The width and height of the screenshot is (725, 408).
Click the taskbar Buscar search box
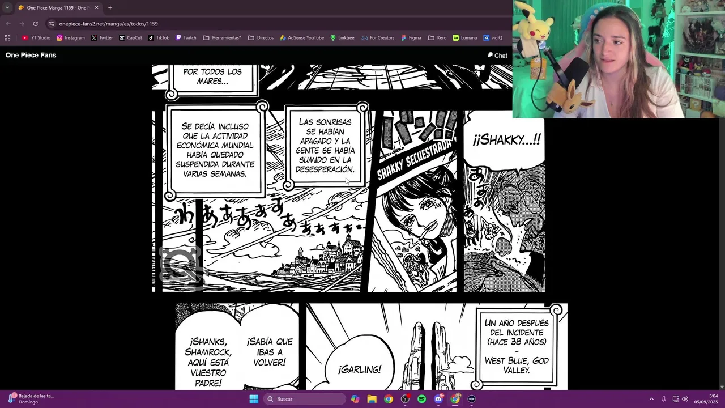click(x=305, y=399)
